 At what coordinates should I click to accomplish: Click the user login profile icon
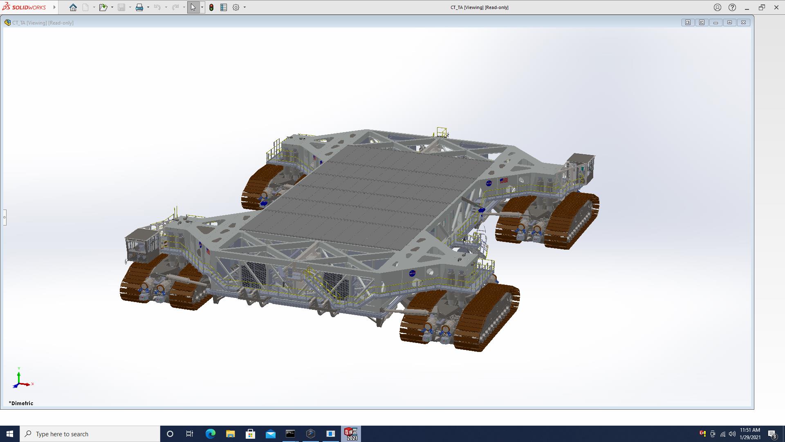(x=718, y=7)
